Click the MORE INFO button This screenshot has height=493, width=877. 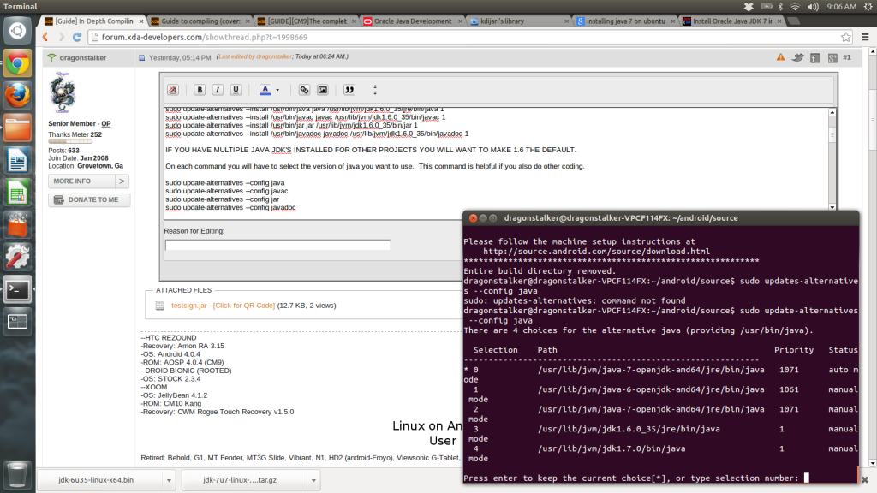tap(81, 181)
